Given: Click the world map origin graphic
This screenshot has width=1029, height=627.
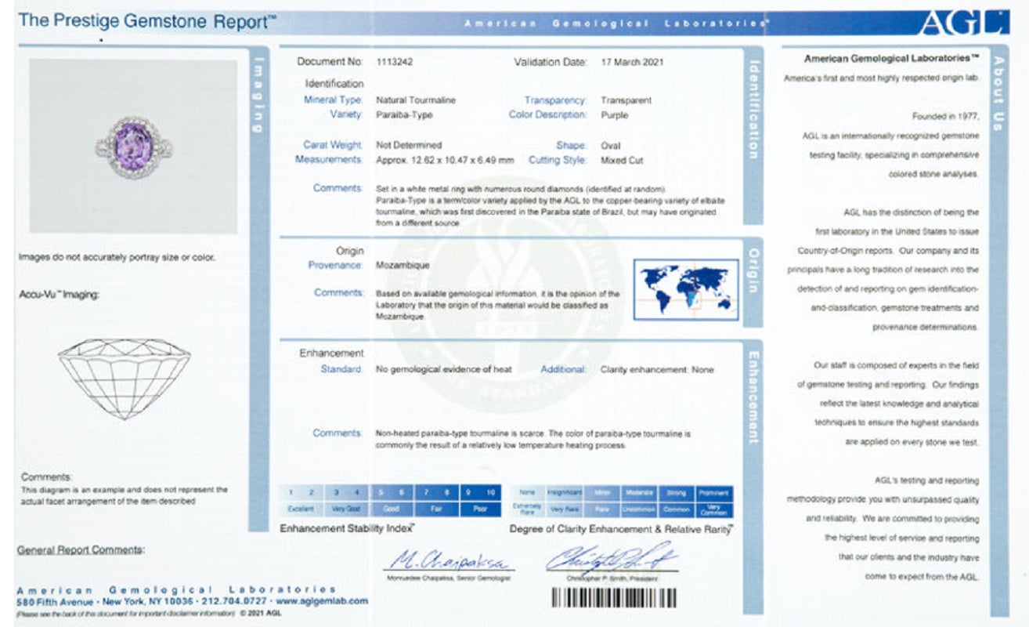Looking at the screenshot, I should (x=685, y=289).
